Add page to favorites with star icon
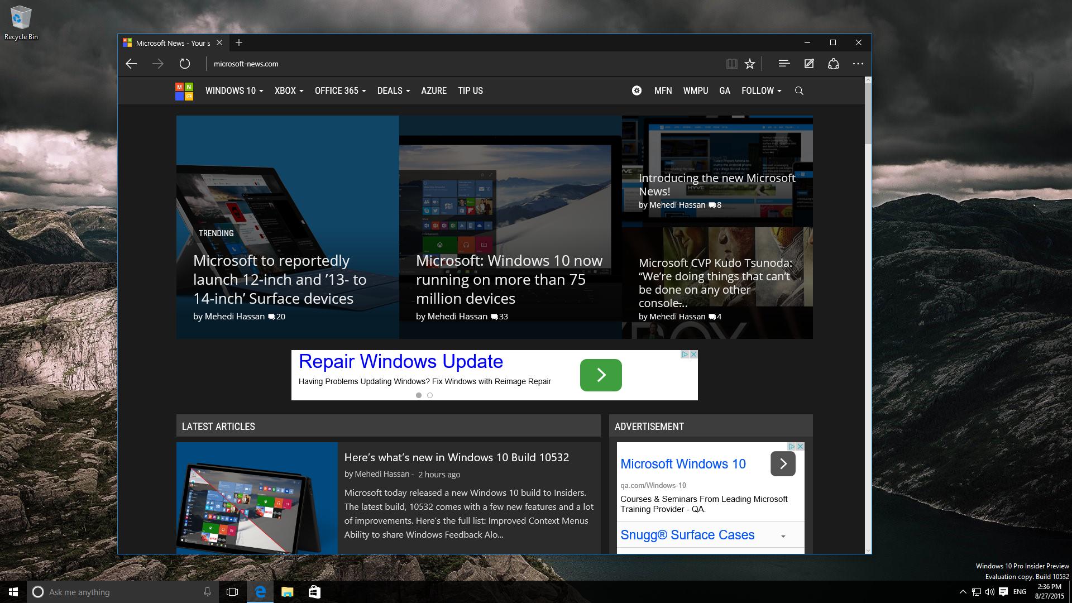This screenshot has height=603, width=1072. pos(750,64)
